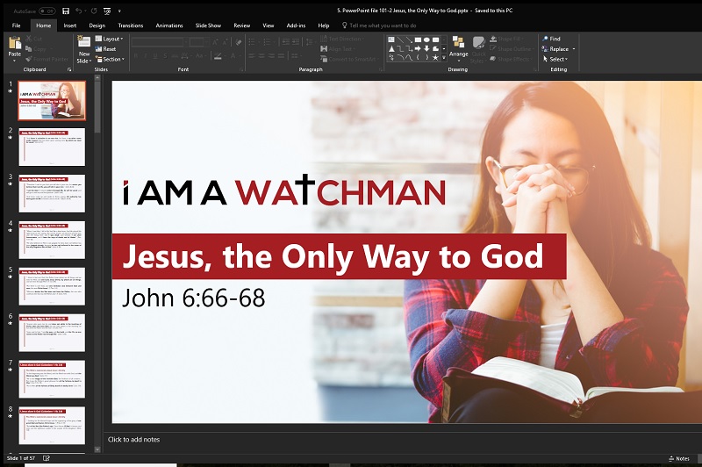The width and height of the screenshot is (702, 467).
Task: Click the spell check icon in status bar
Action: point(47,458)
